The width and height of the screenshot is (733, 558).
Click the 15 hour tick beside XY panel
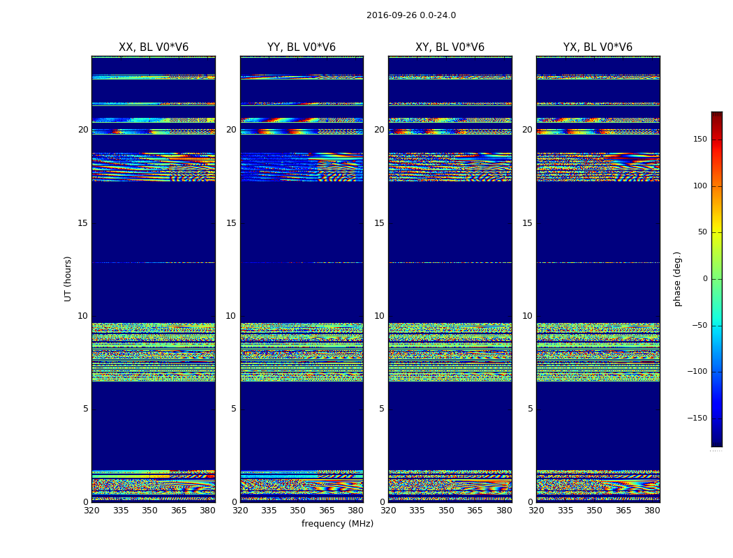click(380, 223)
